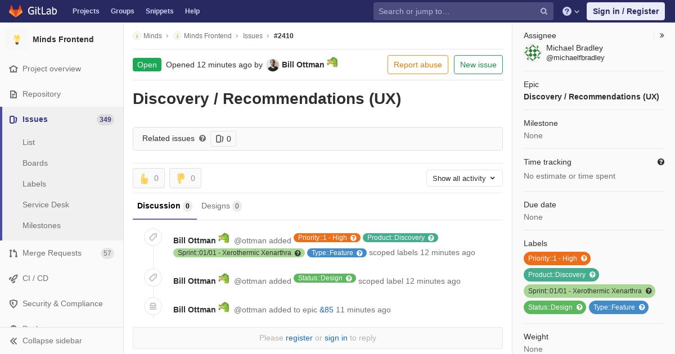Click the Related issues help icon
This screenshot has height=354, width=675.
click(202, 138)
